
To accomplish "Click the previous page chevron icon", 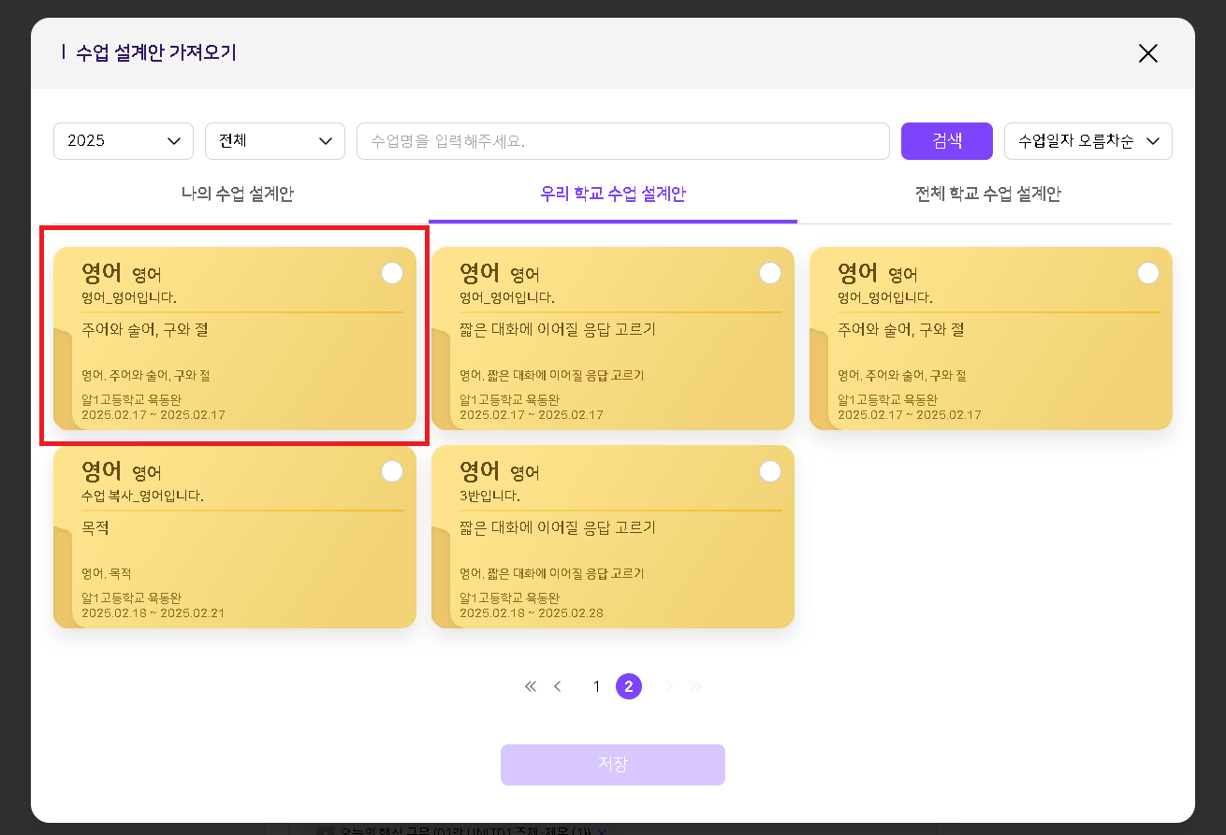I will 558,687.
